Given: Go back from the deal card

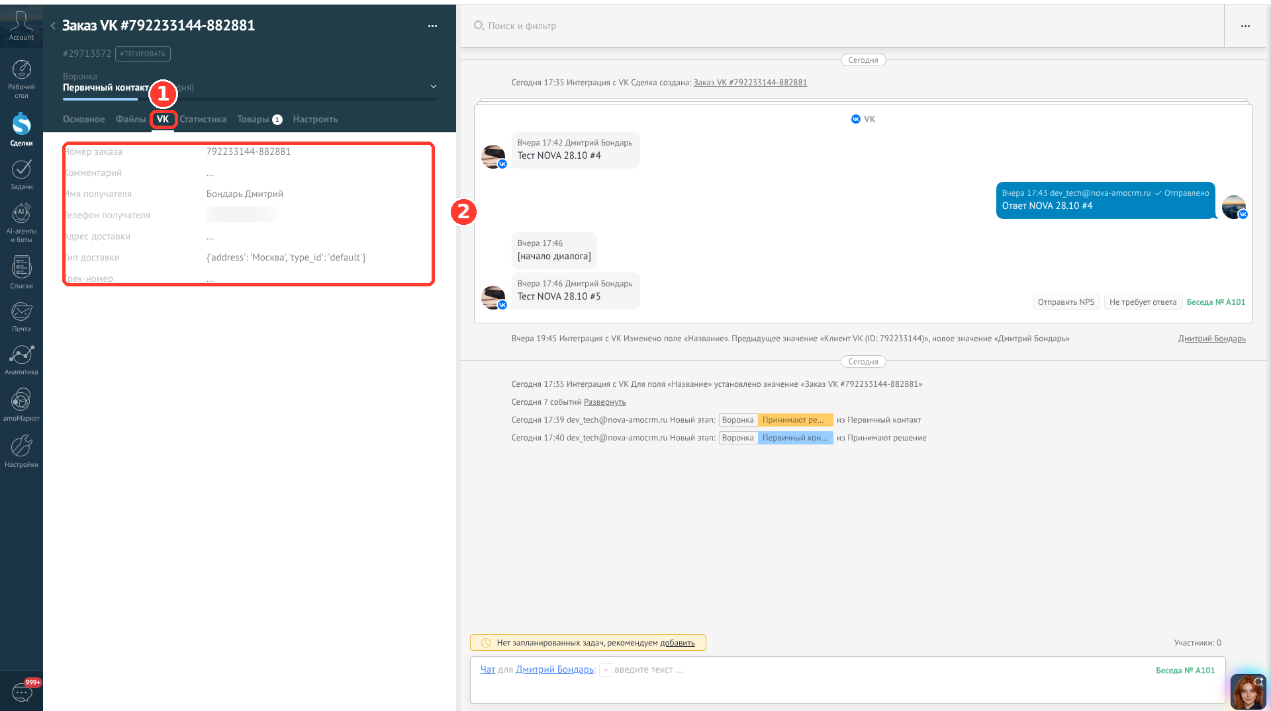Looking at the screenshot, I should (x=53, y=26).
